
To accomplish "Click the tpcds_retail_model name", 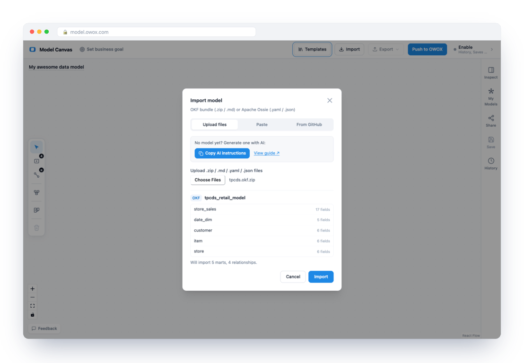I will pyautogui.click(x=225, y=198).
